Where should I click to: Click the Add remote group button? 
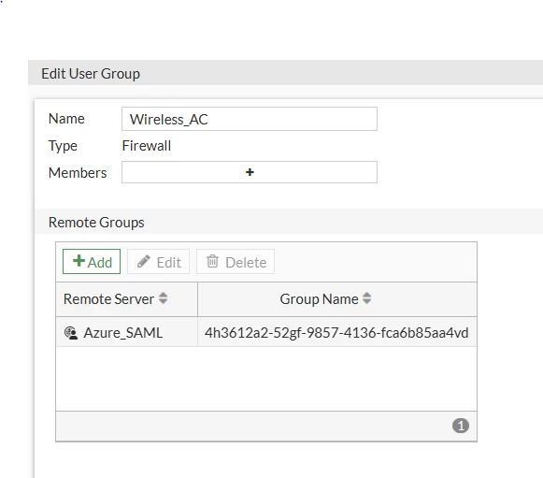[x=92, y=262]
